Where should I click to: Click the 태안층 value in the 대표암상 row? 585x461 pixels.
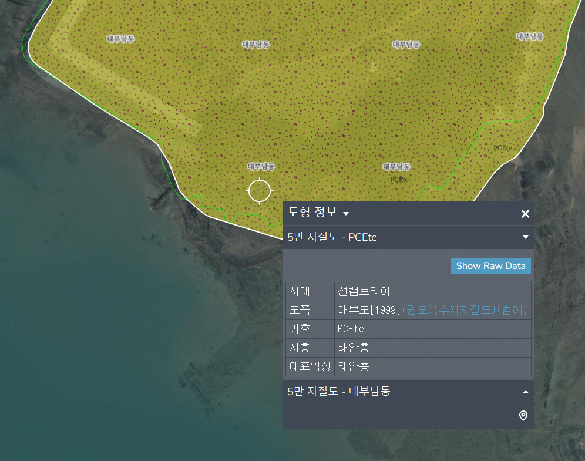[x=354, y=366]
